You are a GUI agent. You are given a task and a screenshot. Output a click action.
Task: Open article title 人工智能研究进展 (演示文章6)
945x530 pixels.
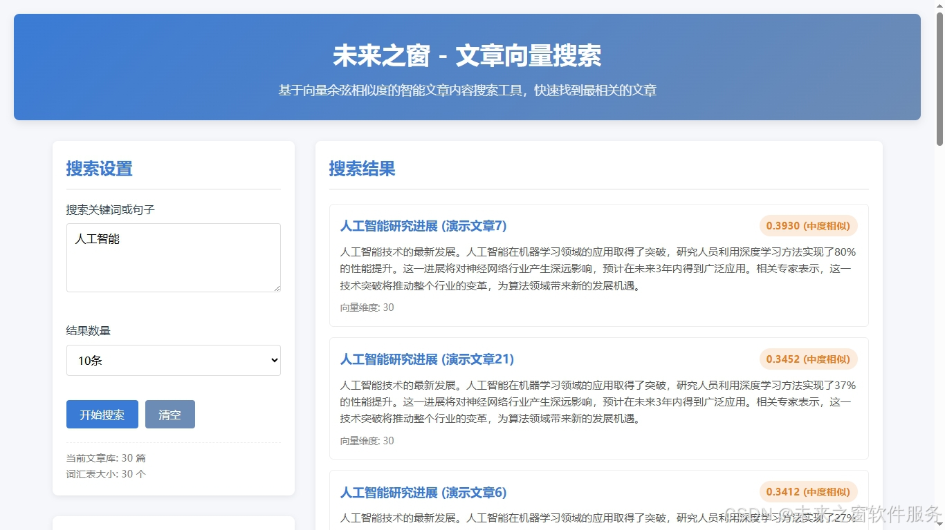(423, 493)
